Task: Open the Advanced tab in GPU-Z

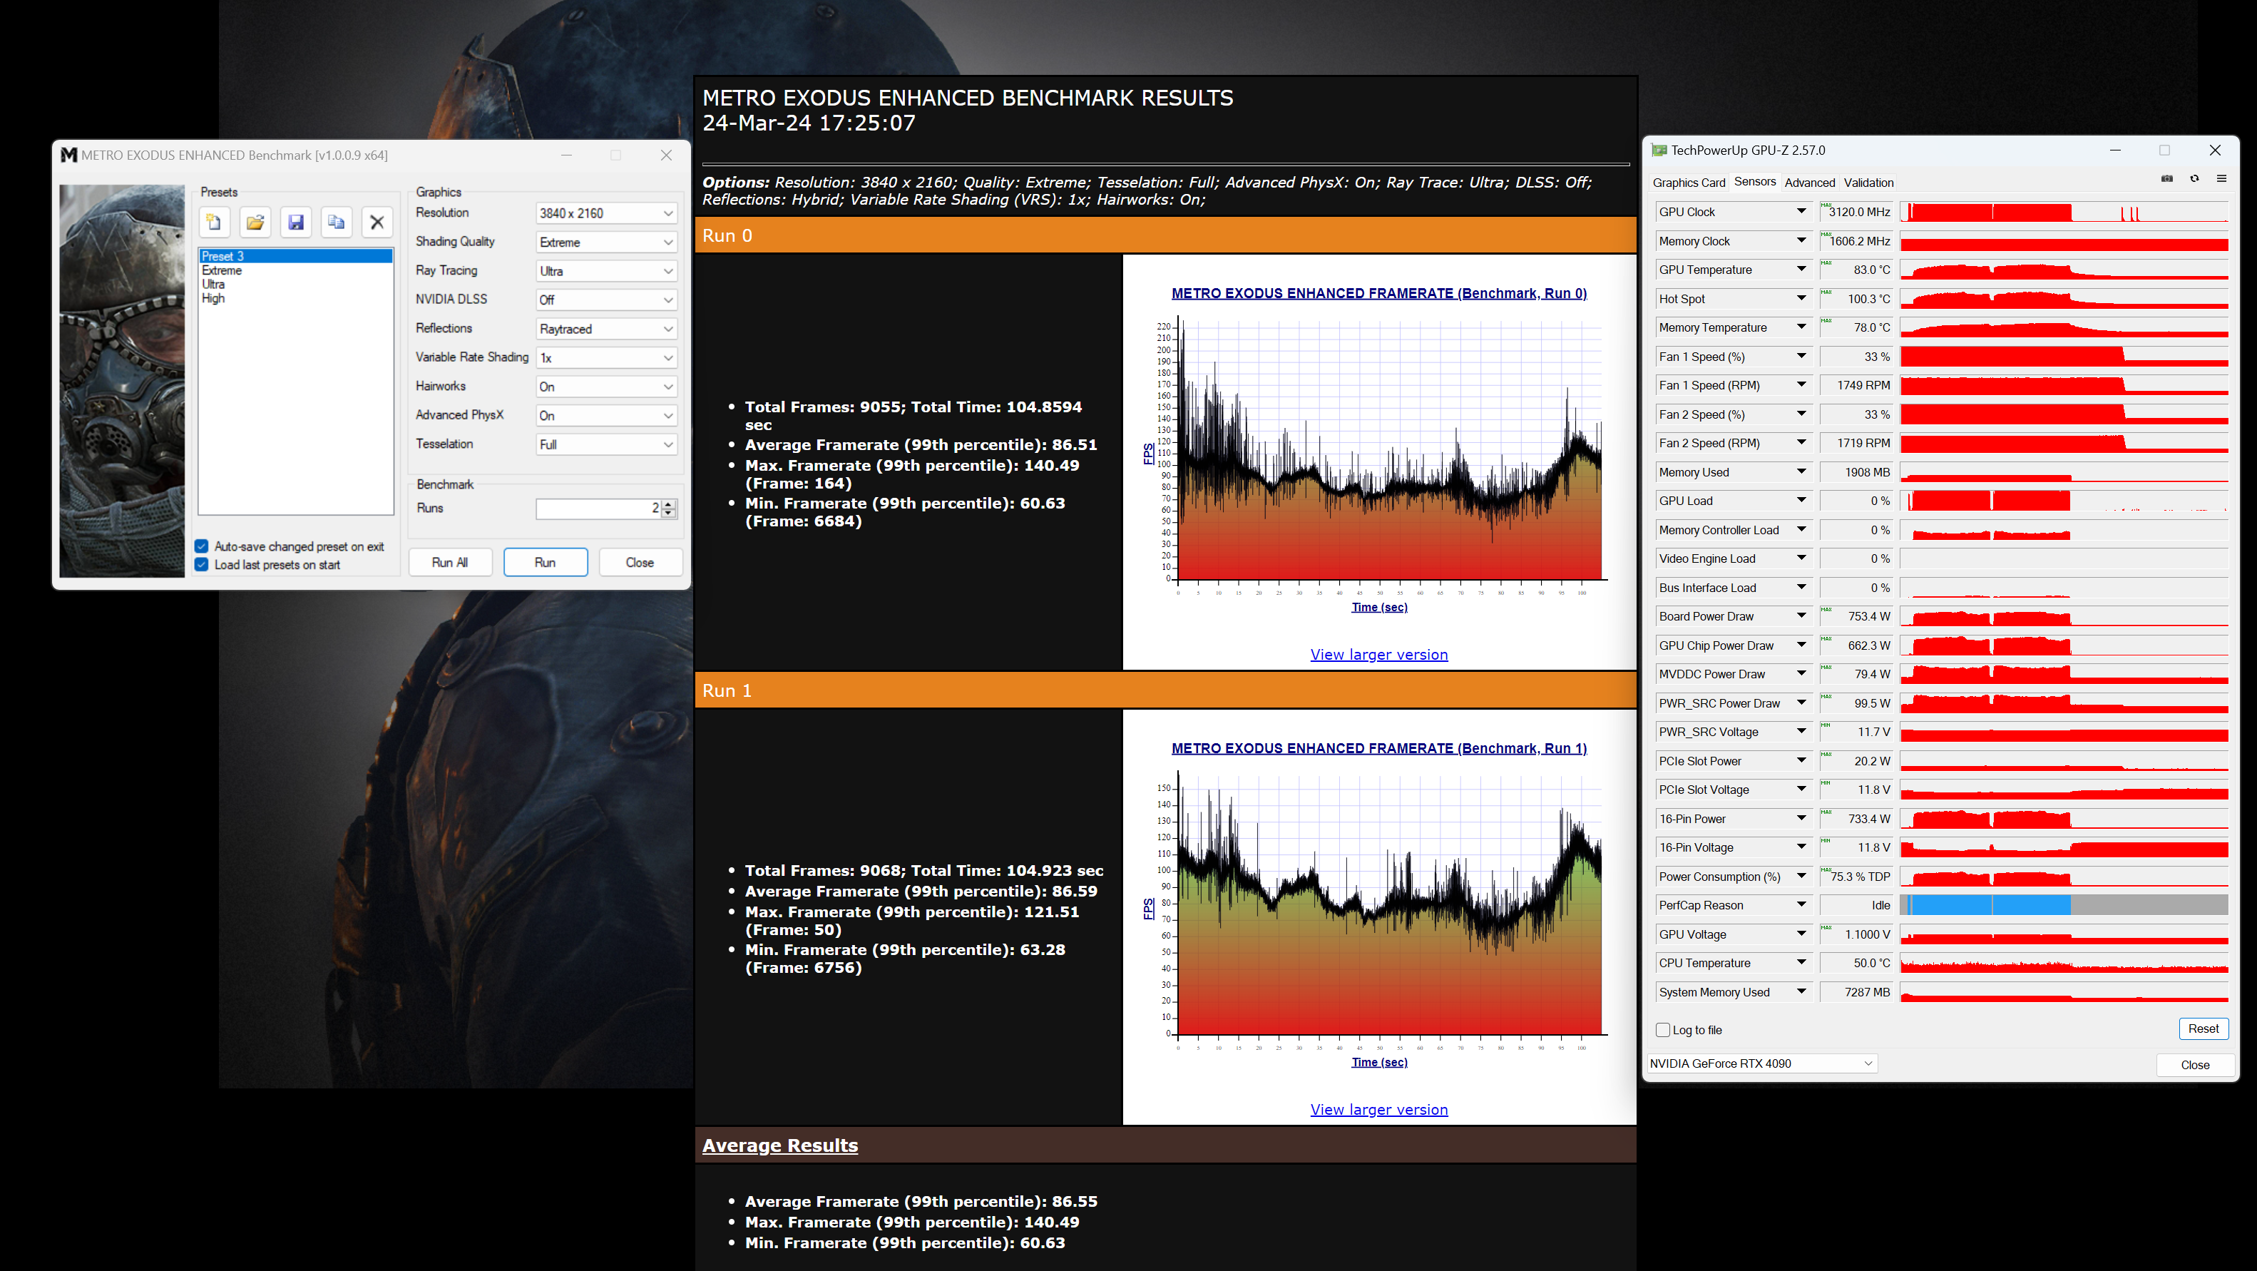Action: [x=1809, y=183]
